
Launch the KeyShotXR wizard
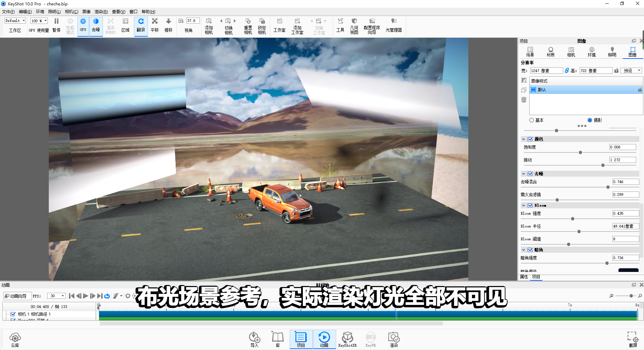348,338
